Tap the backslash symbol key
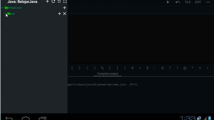 pos(95,68)
